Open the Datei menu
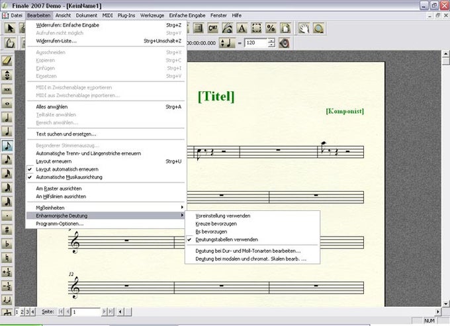 point(17,15)
